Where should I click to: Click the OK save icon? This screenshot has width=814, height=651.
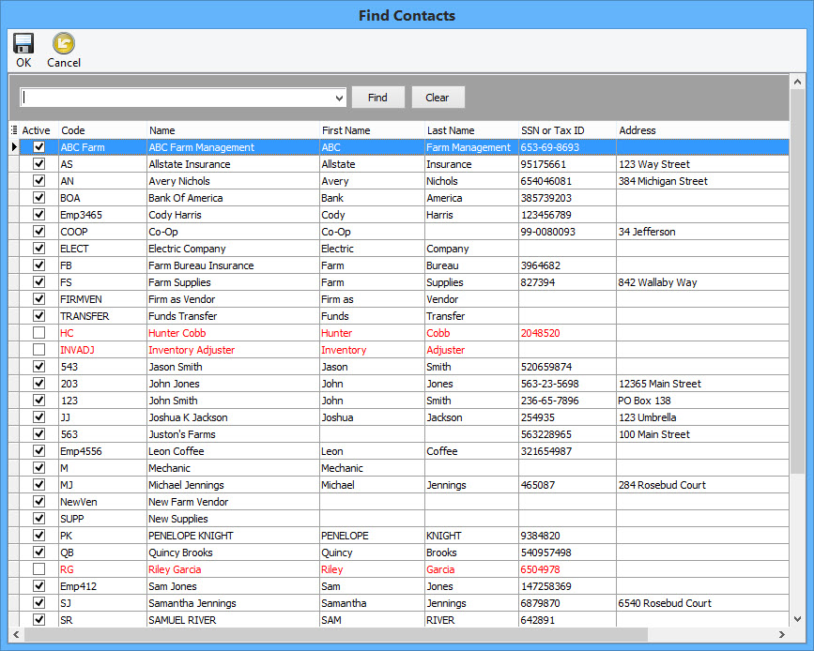point(23,44)
